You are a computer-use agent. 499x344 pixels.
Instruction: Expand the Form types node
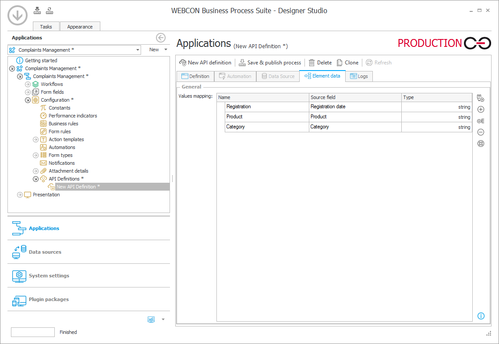click(35, 155)
